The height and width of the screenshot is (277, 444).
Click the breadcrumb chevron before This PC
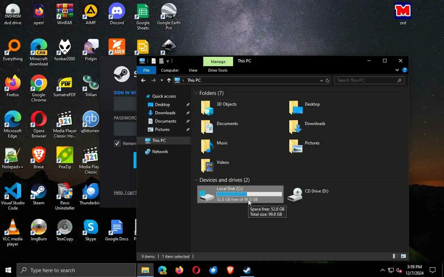(x=183, y=80)
